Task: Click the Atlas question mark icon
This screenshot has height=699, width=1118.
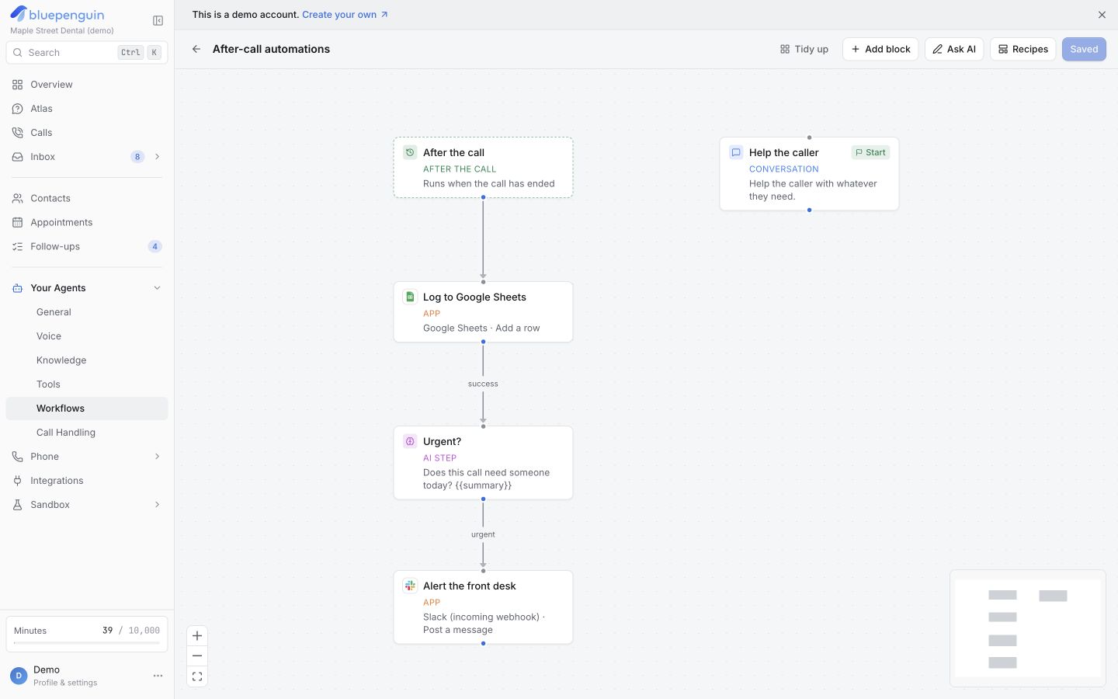Action: point(17,109)
